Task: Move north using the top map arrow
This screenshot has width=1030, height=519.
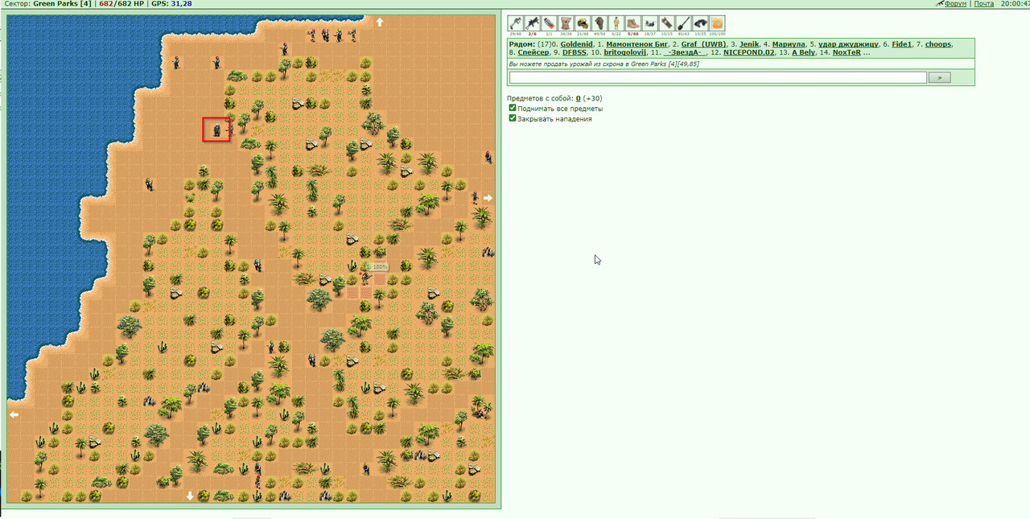Action: pyautogui.click(x=380, y=23)
